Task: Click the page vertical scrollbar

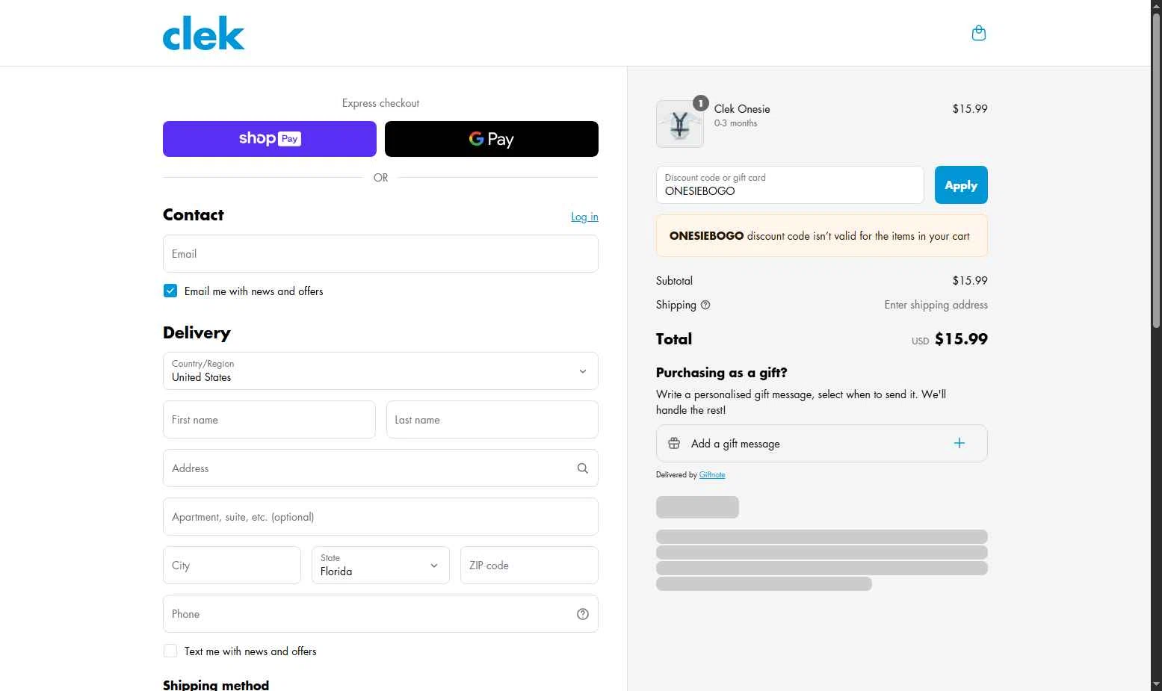Action: 1156,172
